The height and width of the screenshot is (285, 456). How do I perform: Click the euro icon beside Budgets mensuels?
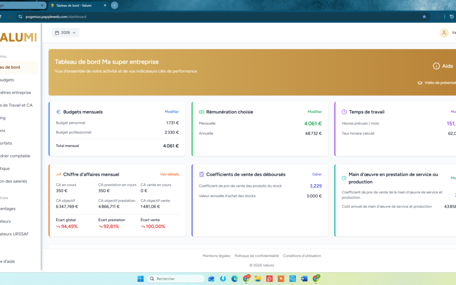[x=59, y=112]
